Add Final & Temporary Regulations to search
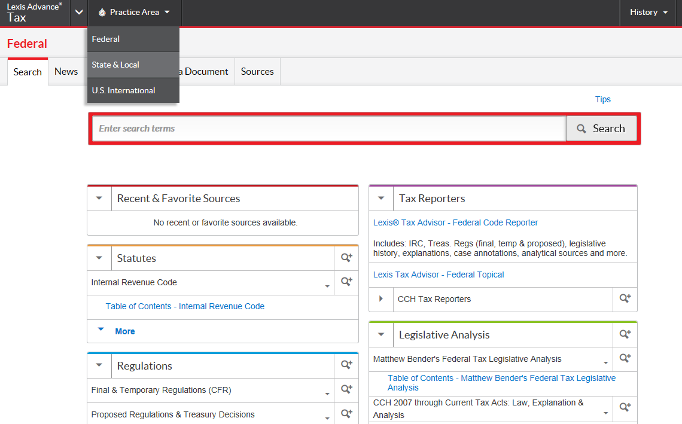 coord(346,389)
